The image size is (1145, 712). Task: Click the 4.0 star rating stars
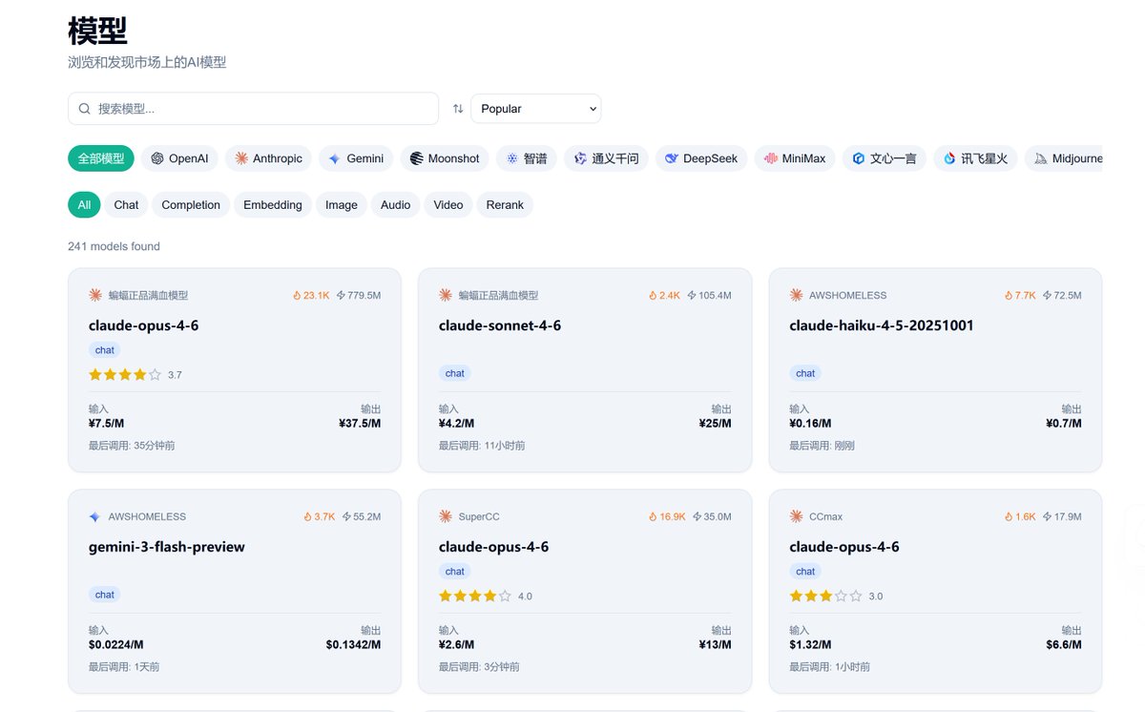coord(475,597)
